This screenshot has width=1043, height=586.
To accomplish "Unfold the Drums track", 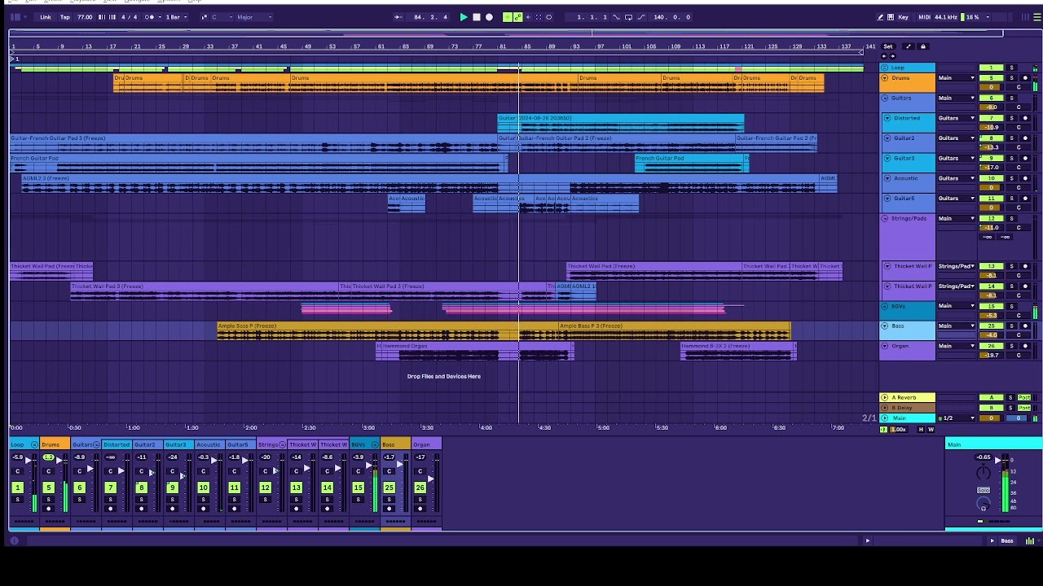I will [x=885, y=78].
